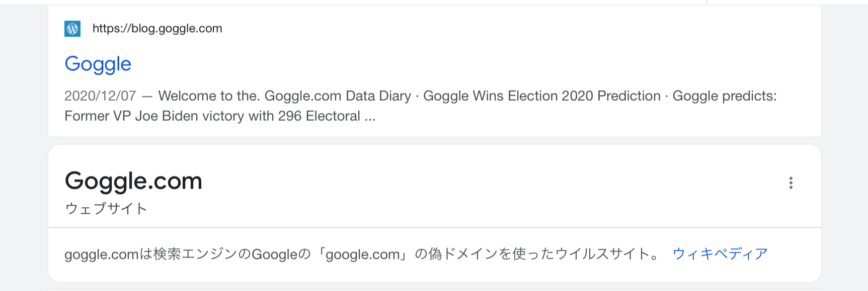Click the Goggle.com knowledge panel heading
This screenshot has height=291, width=868.
pos(133,181)
